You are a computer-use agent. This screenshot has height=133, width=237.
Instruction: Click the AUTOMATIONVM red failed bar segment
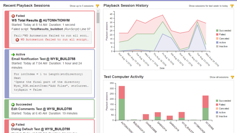(122, 92)
